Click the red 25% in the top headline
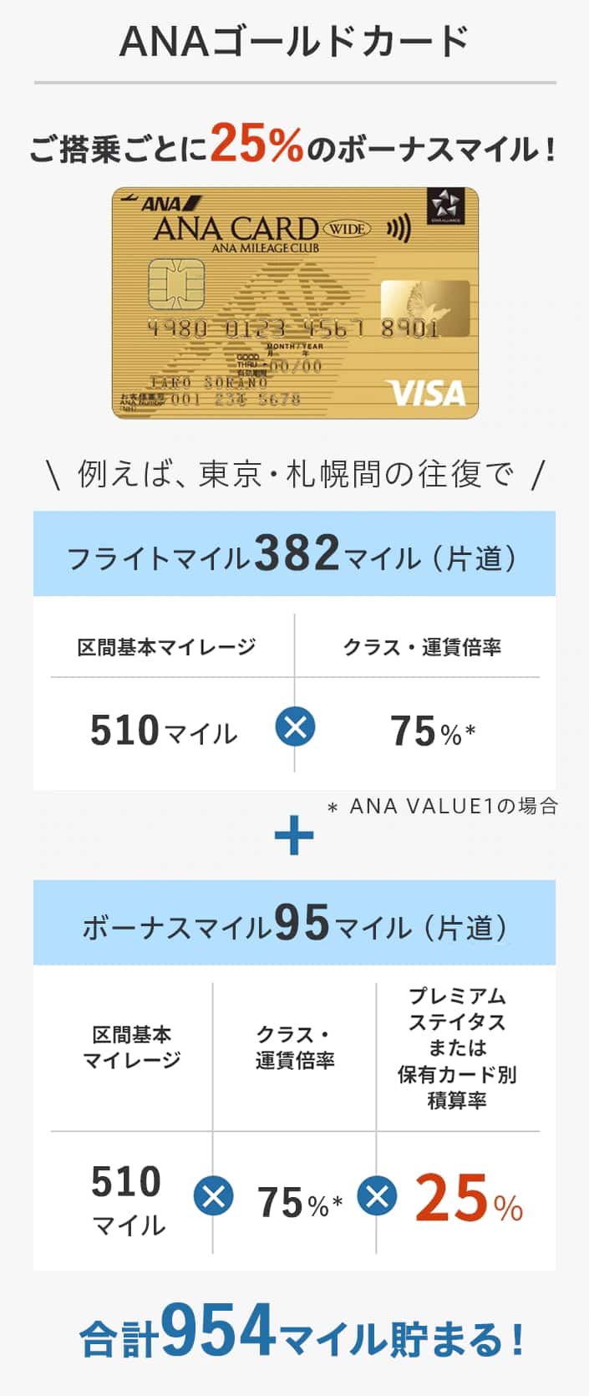Screen dimensions: 589x1396 tap(256, 145)
